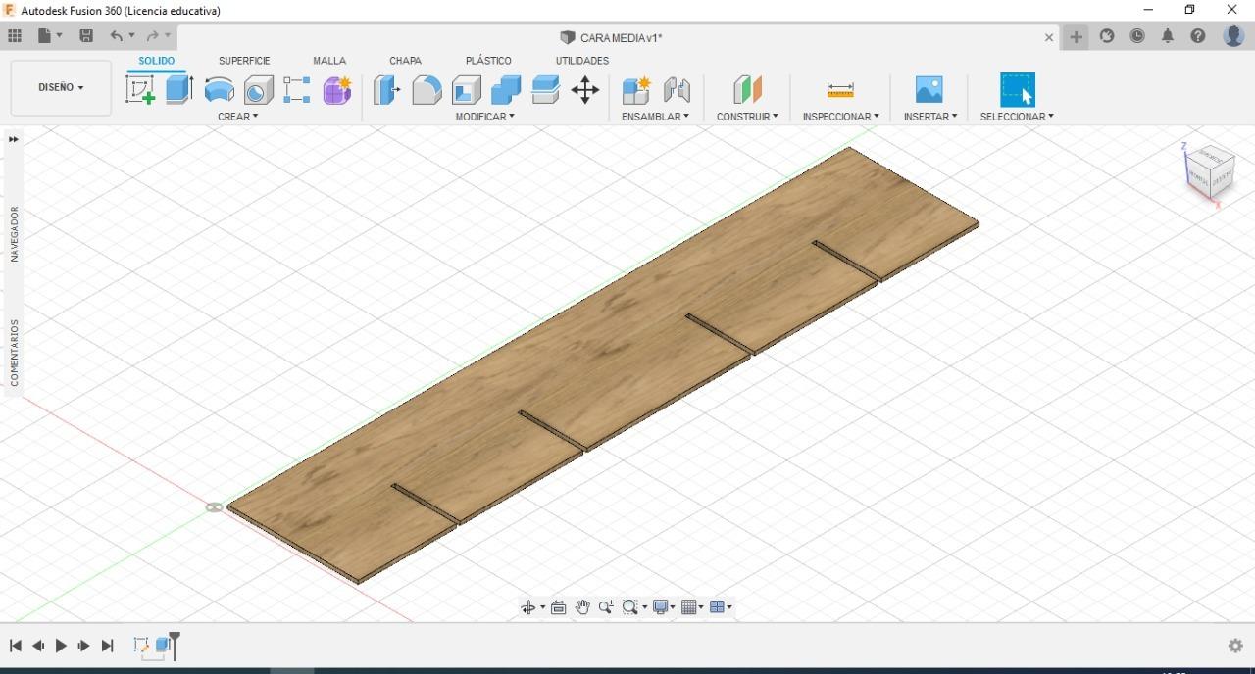Viewport: 1255px width, 674px height.
Task: Select the Create Sketch tool
Action: [x=140, y=90]
